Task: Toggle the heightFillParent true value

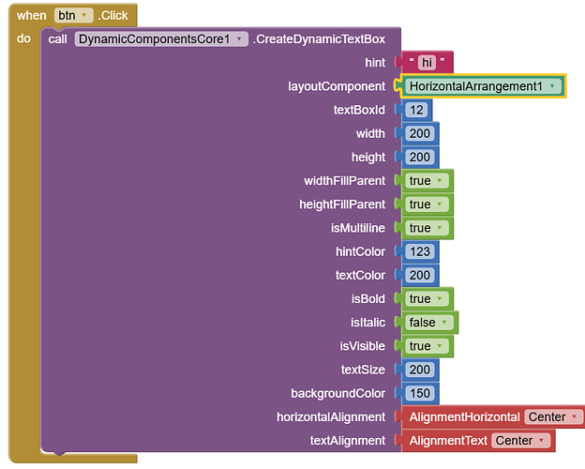Action: [x=426, y=204]
